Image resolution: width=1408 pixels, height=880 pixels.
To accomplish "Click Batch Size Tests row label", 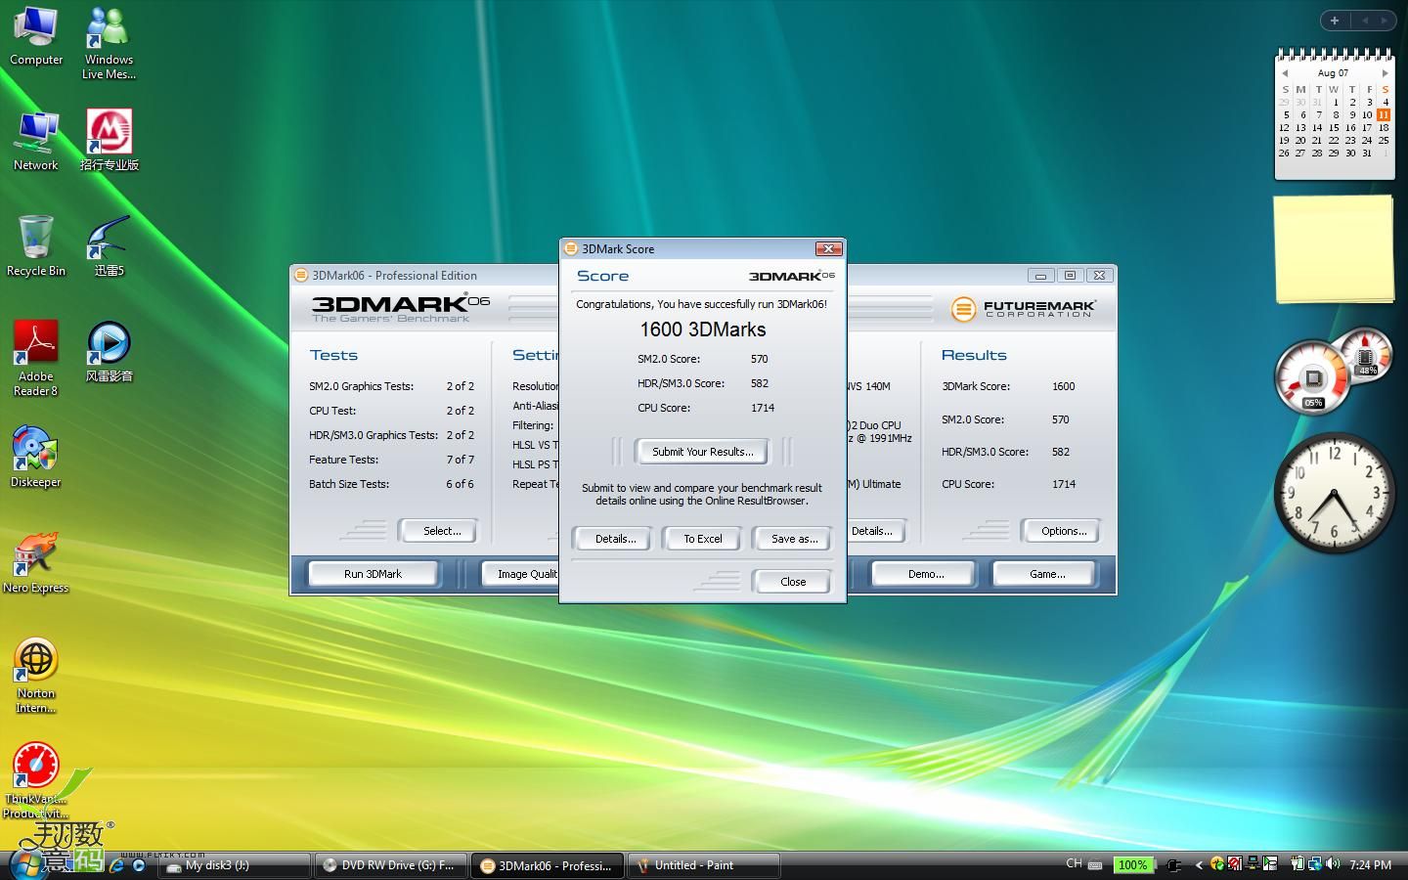I will coord(349,484).
